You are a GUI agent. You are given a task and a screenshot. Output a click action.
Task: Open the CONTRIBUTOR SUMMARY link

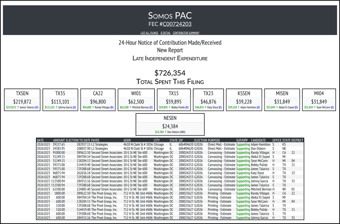pyautogui.click(x=186, y=33)
